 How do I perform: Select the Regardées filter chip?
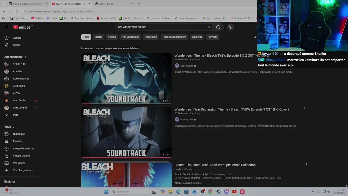[x=151, y=37]
